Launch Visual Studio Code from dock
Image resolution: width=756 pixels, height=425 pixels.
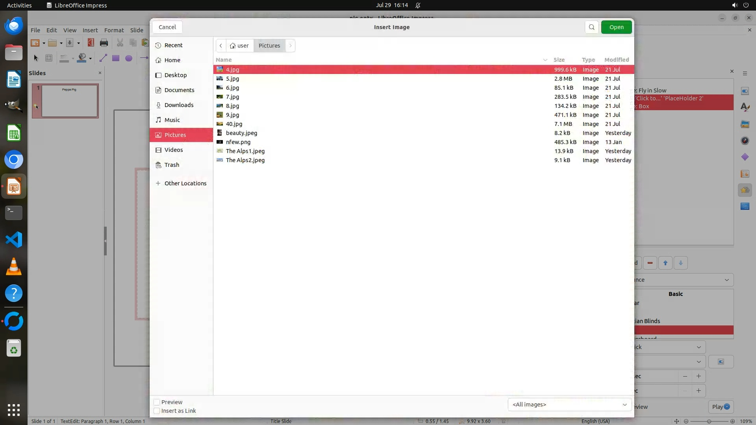pyautogui.click(x=14, y=240)
